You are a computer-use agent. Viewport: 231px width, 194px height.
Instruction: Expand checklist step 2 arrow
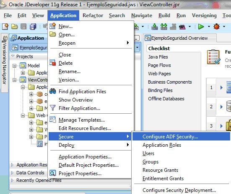click(221, 107)
